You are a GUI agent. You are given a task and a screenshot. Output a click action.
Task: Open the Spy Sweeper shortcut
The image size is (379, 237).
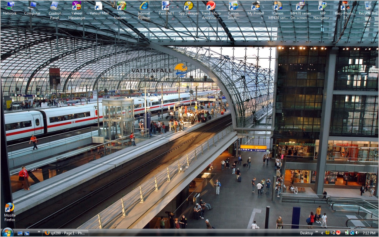click(x=188, y=7)
